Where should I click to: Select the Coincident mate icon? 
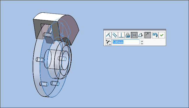click(x=108, y=35)
